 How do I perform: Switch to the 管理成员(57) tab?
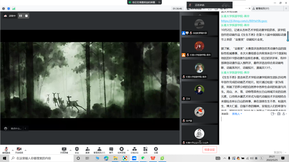point(267,8)
